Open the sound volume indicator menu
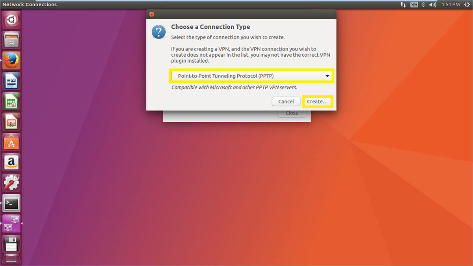The height and width of the screenshot is (266, 473). pos(433,5)
